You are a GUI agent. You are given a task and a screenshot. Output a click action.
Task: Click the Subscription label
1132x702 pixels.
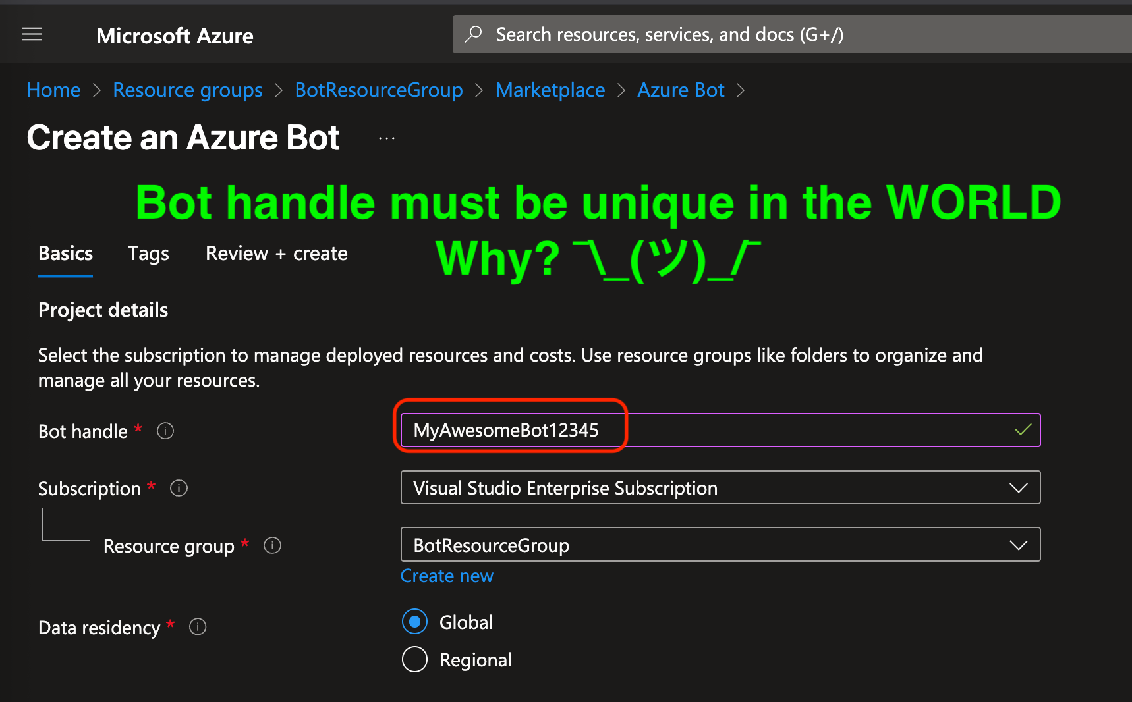tap(89, 489)
